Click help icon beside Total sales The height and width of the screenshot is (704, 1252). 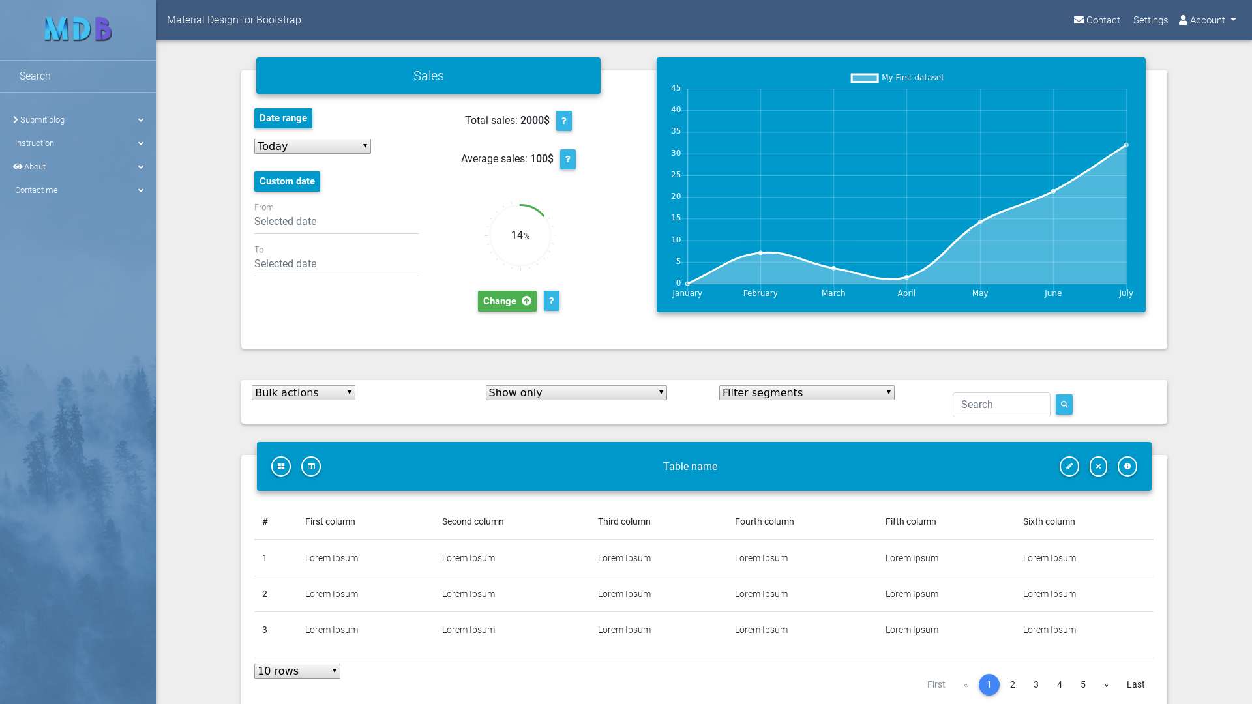564,121
